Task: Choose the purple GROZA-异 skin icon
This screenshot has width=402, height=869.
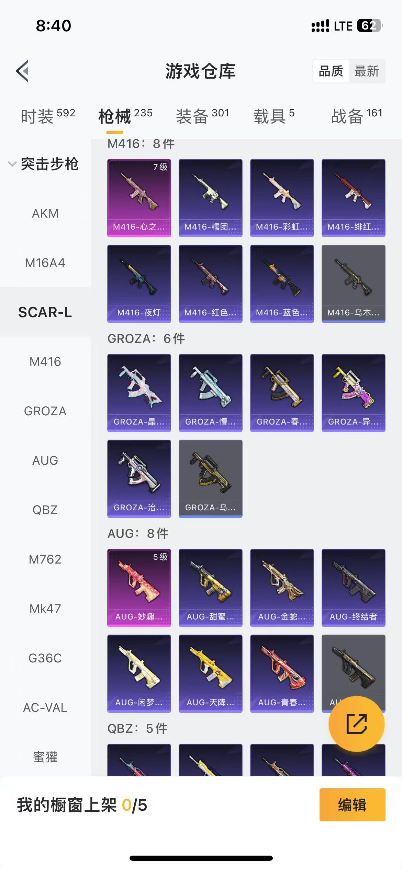Action: 354,393
